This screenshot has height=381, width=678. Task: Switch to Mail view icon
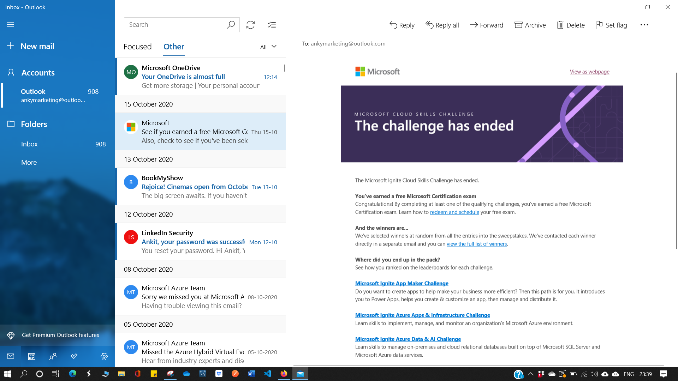11,356
